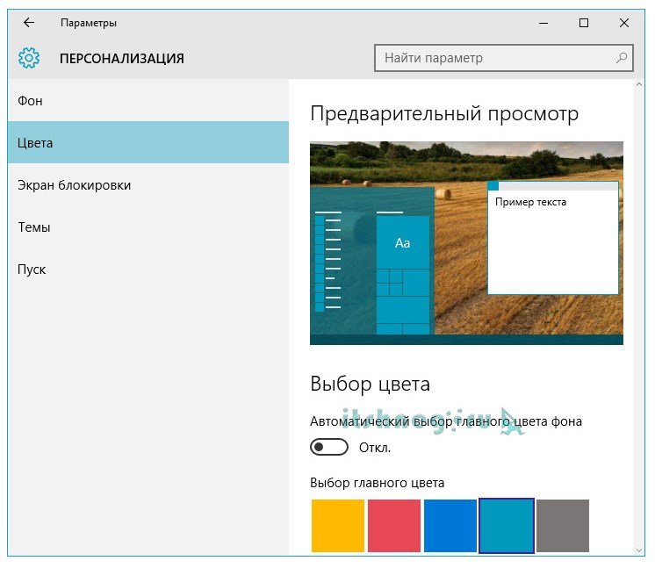The height and width of the screenshot is (568, 655).
Task: Click the search magnifier icon
Action: pos(622,59)
